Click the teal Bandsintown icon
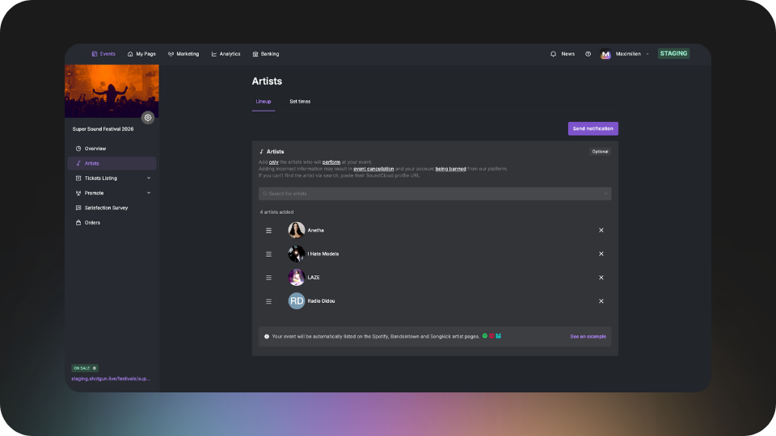Viewport: 776px width, 436px height. pos(499,336)
